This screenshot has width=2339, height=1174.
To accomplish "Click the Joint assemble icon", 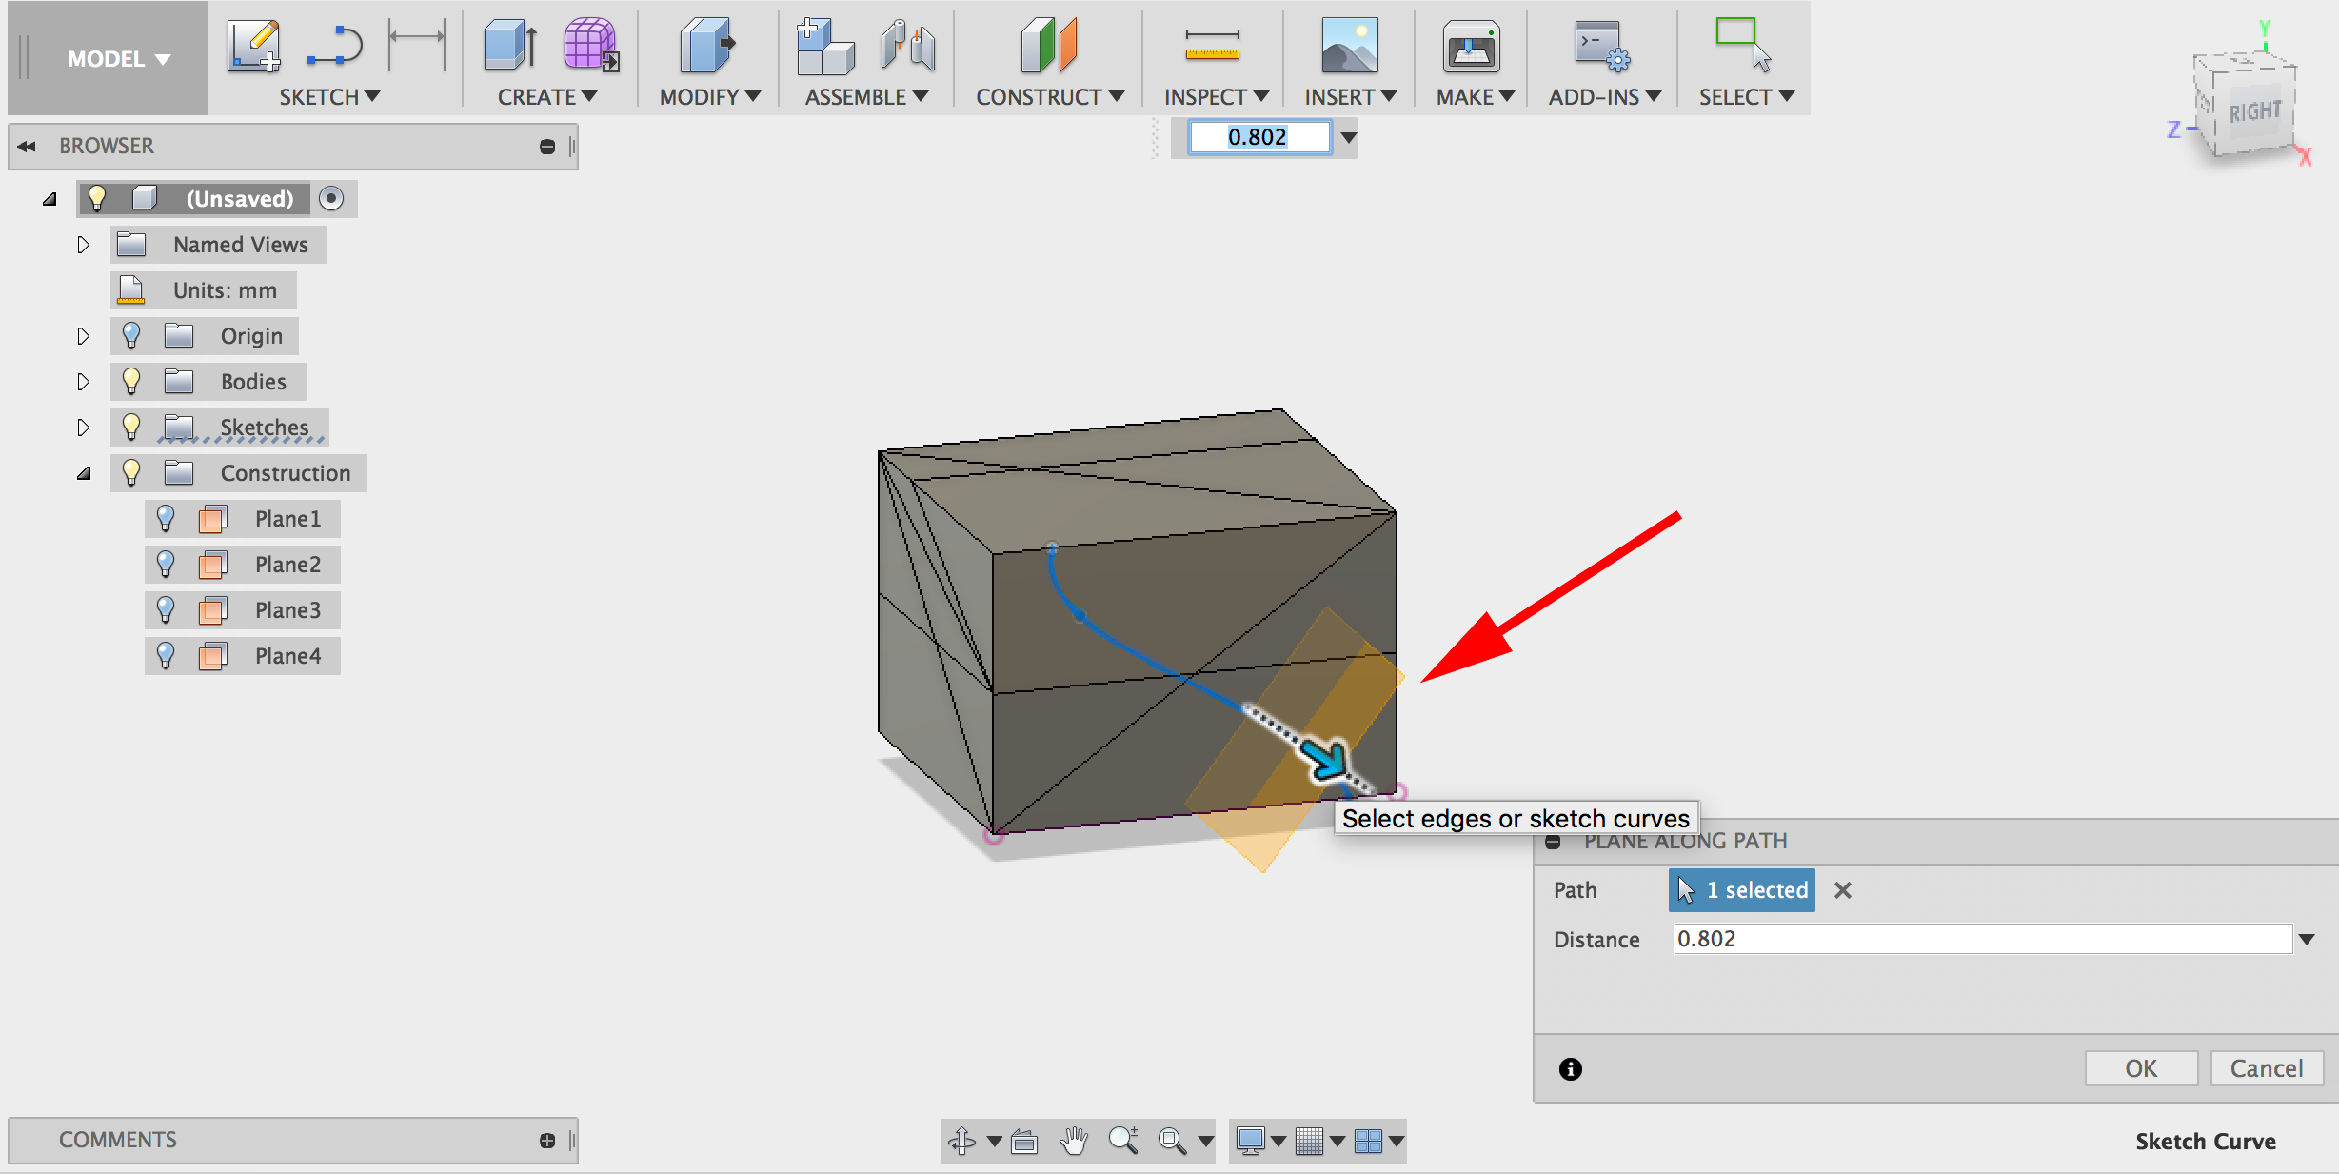I will (907, 46).
